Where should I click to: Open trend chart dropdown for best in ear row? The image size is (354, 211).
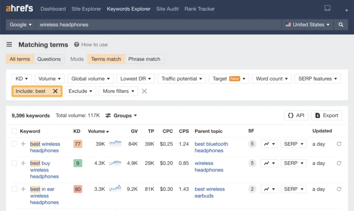(269, 189)
